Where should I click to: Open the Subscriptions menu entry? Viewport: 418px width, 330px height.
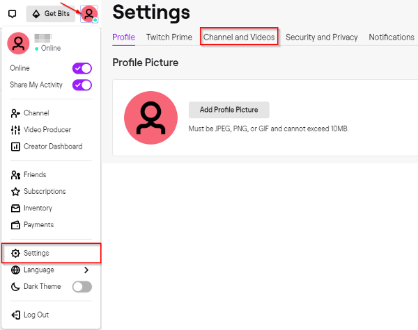click(x=51, y=192)
